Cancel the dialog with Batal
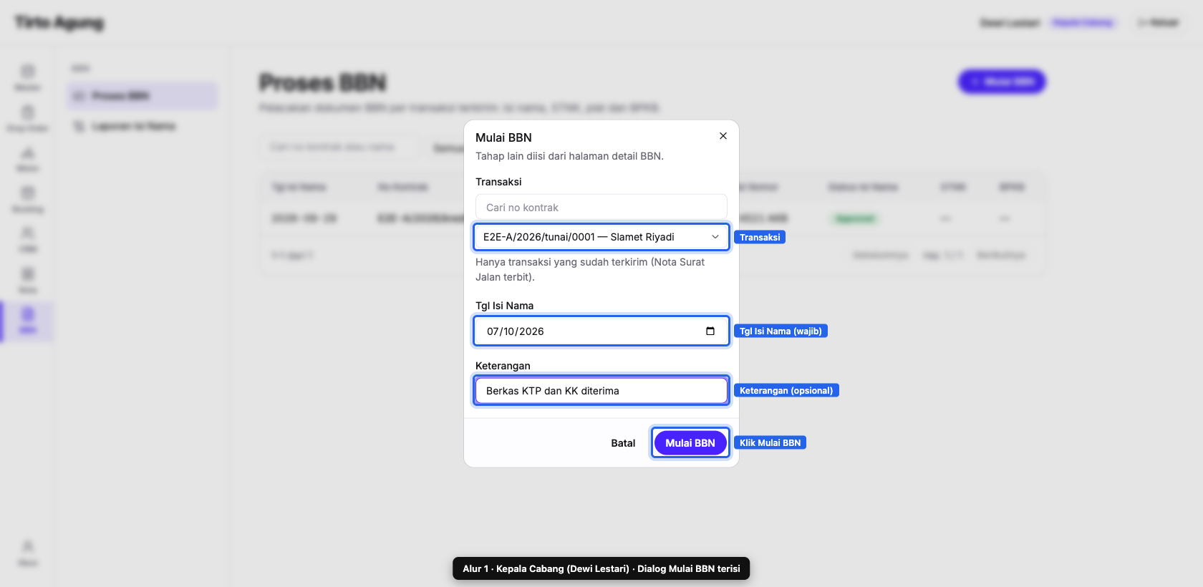This screenshot has width=1203, height=587. pyautogui.click(x=623, y=443)
